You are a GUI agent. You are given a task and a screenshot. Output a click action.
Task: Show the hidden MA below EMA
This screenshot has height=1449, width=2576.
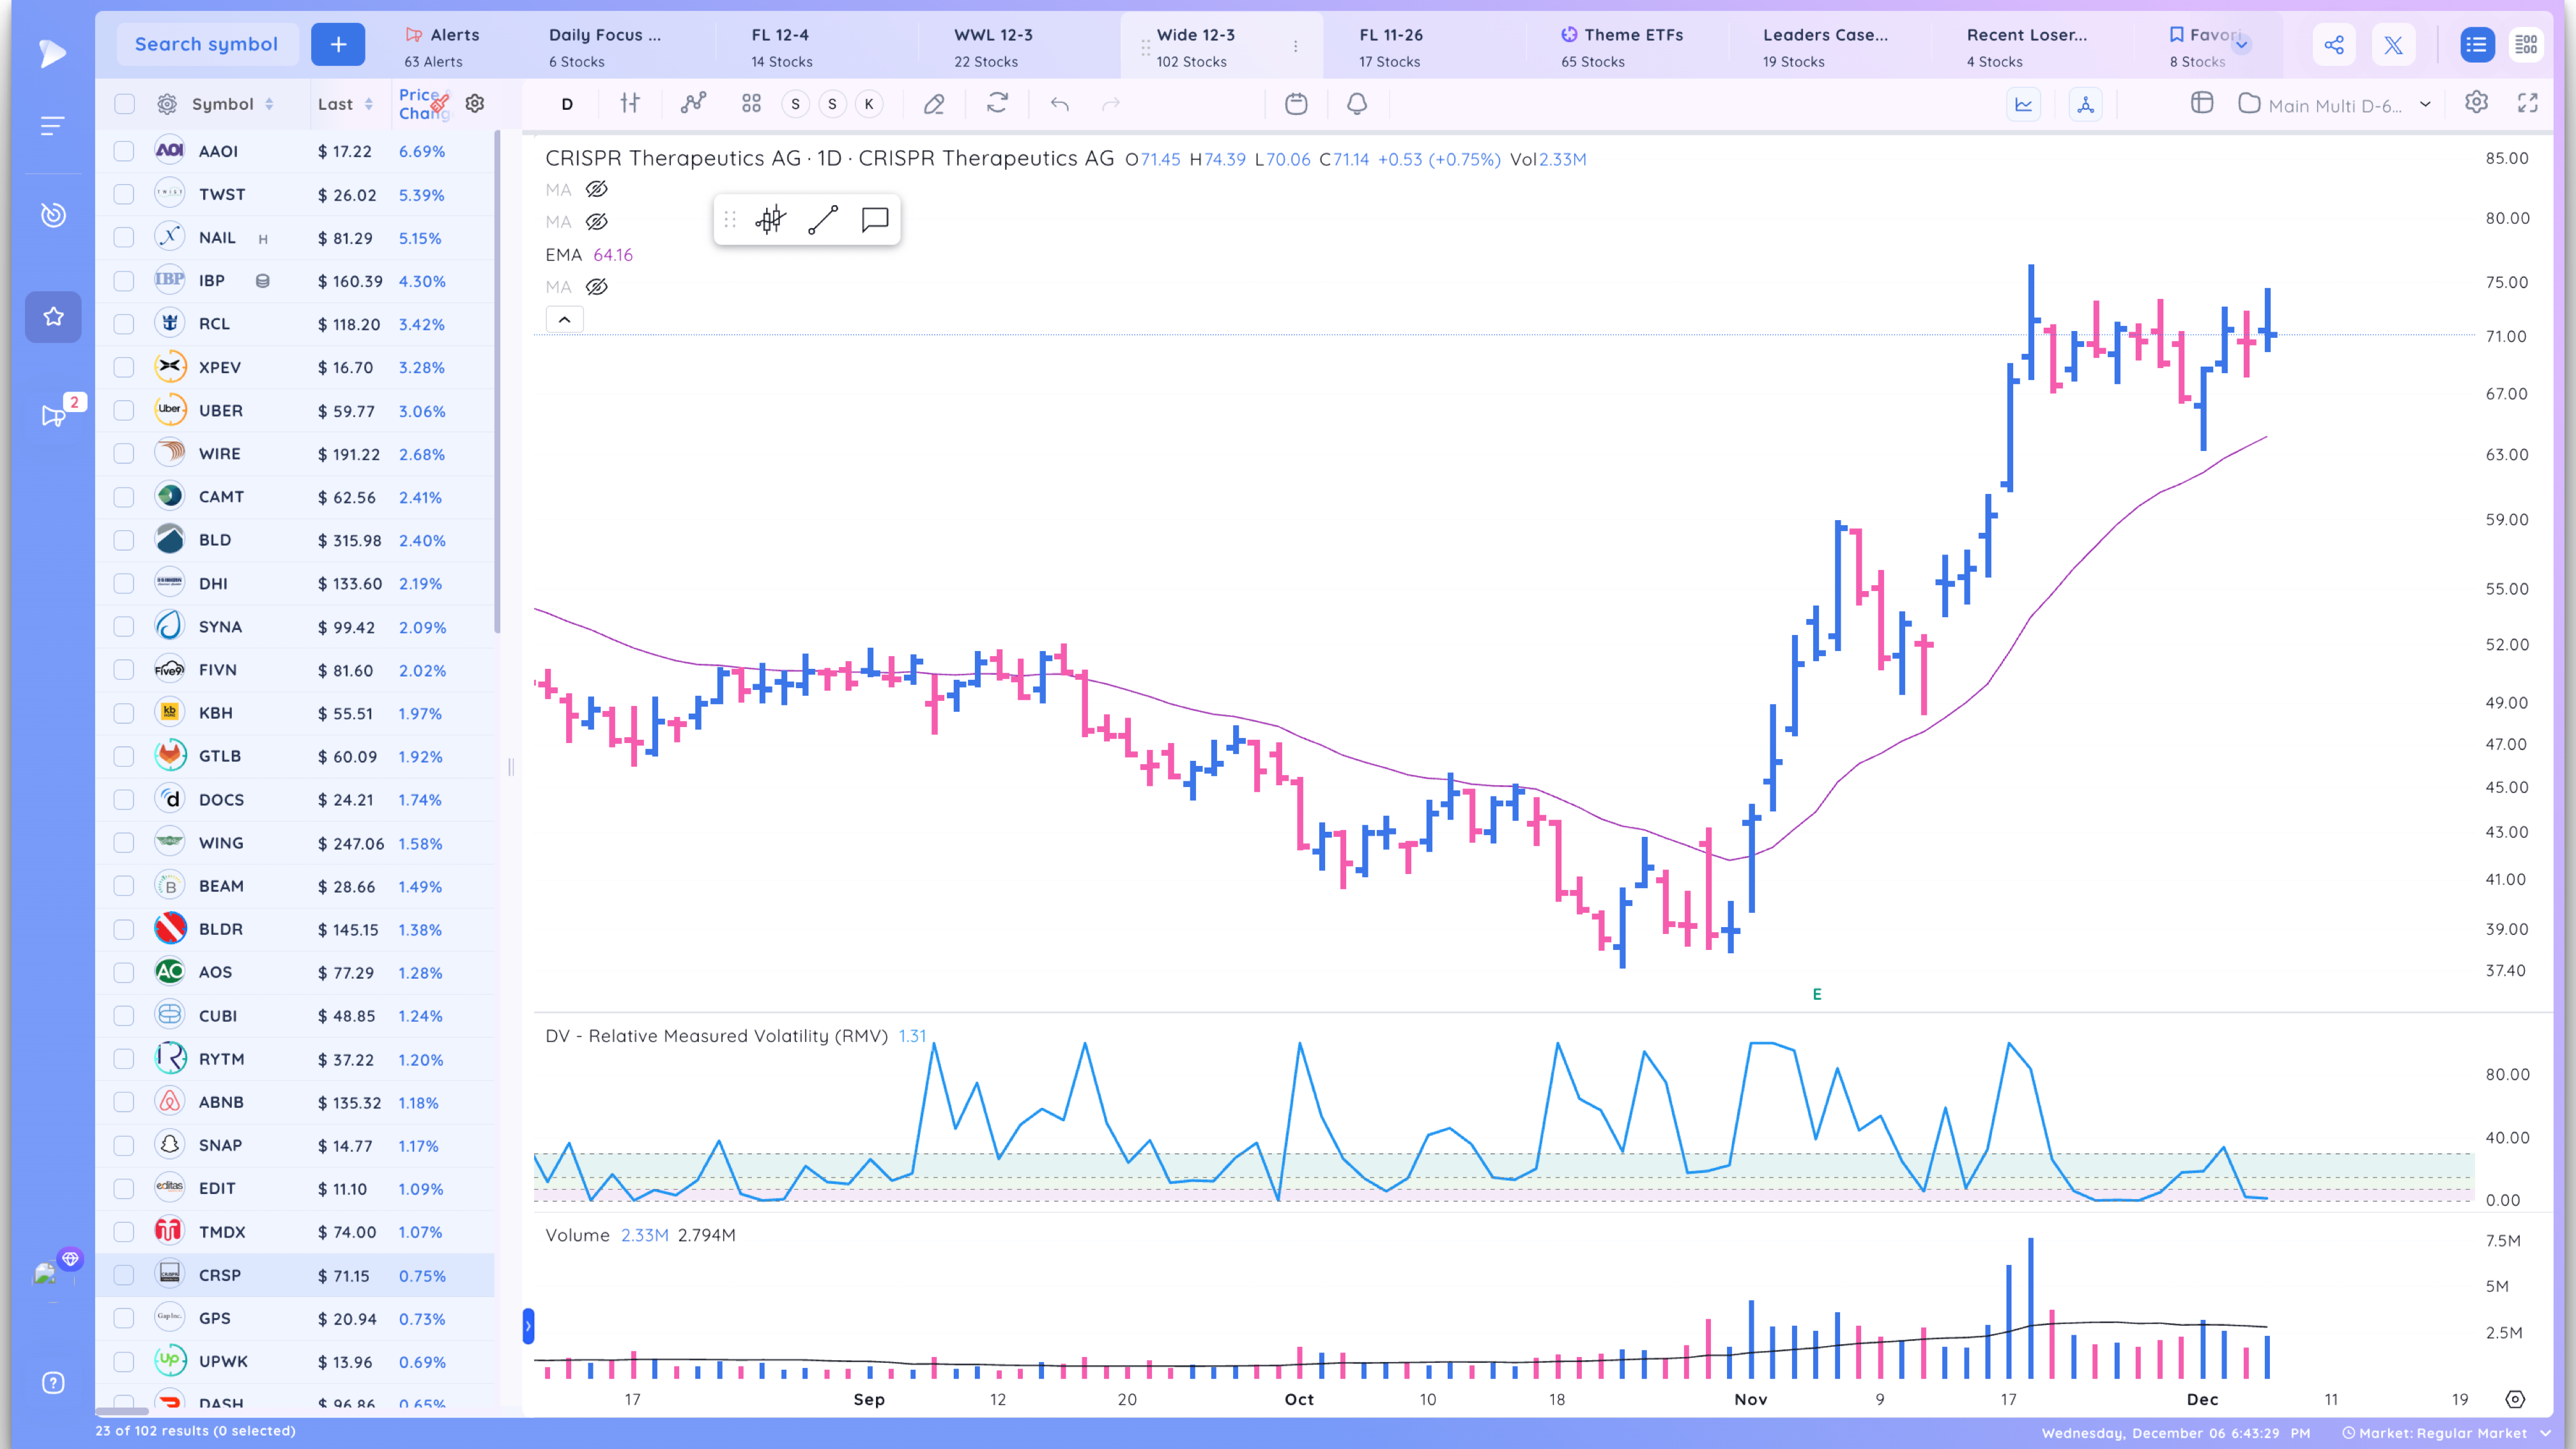[596, 287]
